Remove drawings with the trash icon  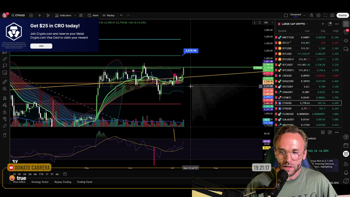tap(5, 135)
